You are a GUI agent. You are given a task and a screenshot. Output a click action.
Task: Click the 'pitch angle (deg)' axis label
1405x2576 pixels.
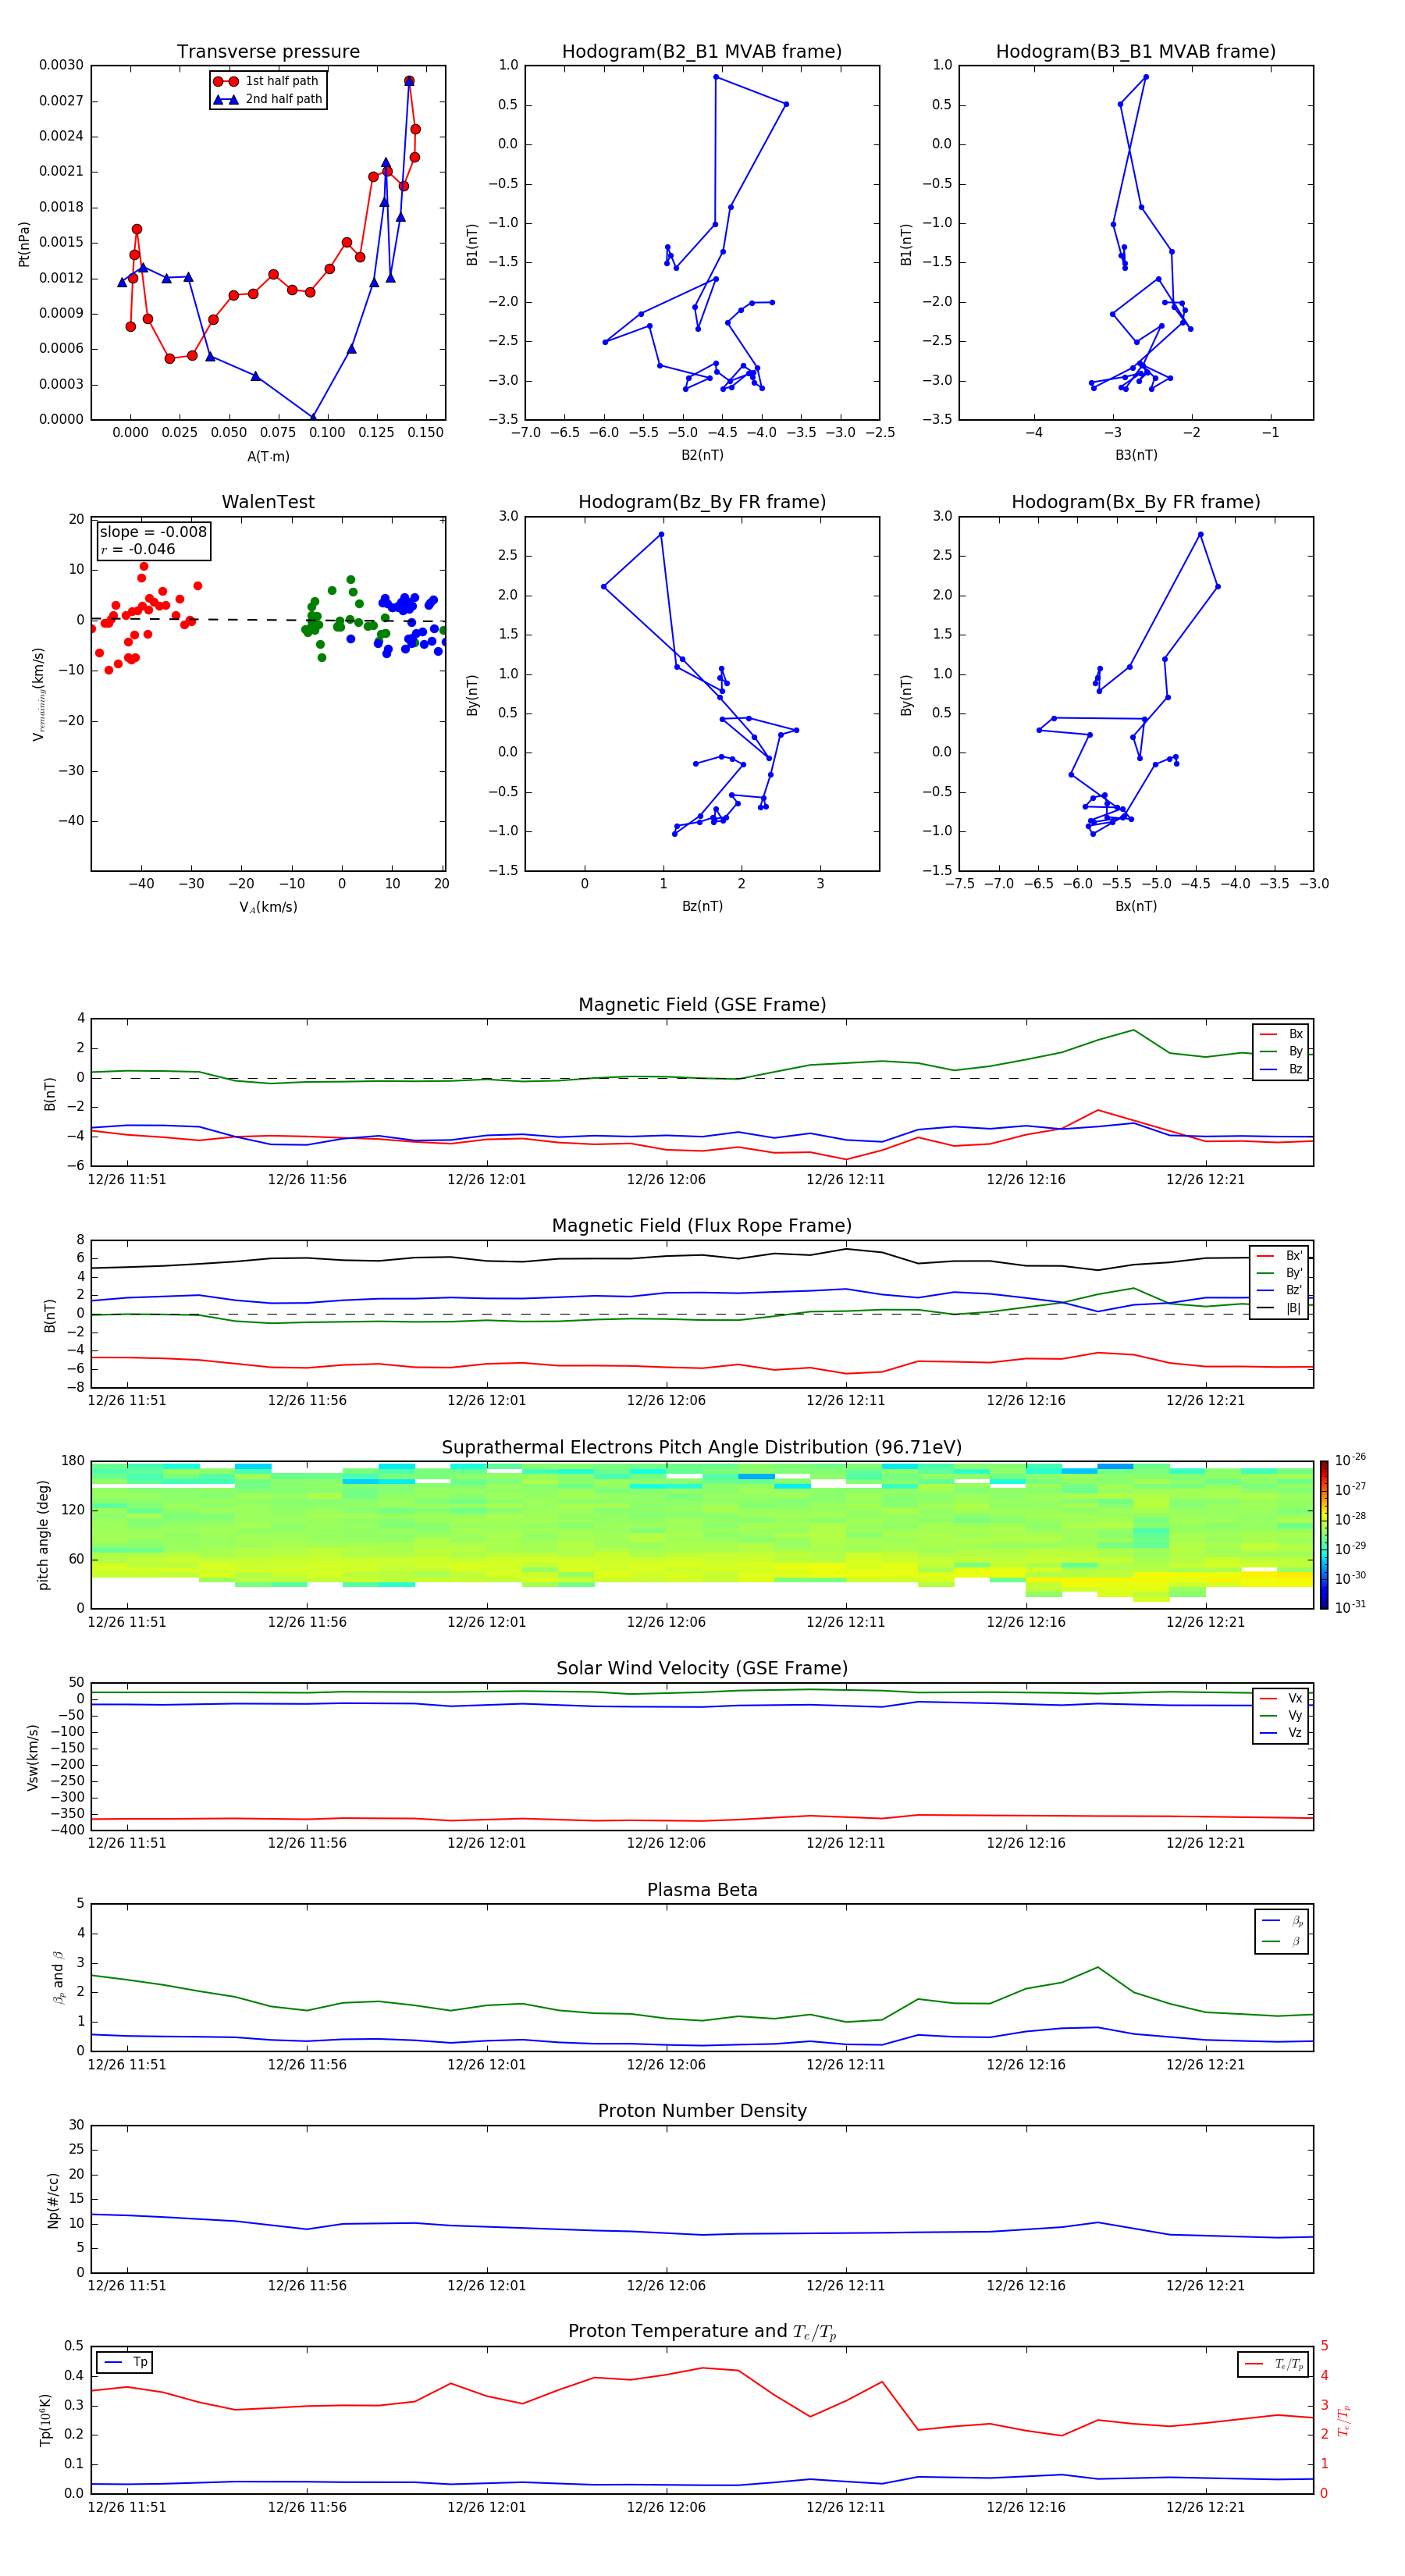click(43, 1535)
